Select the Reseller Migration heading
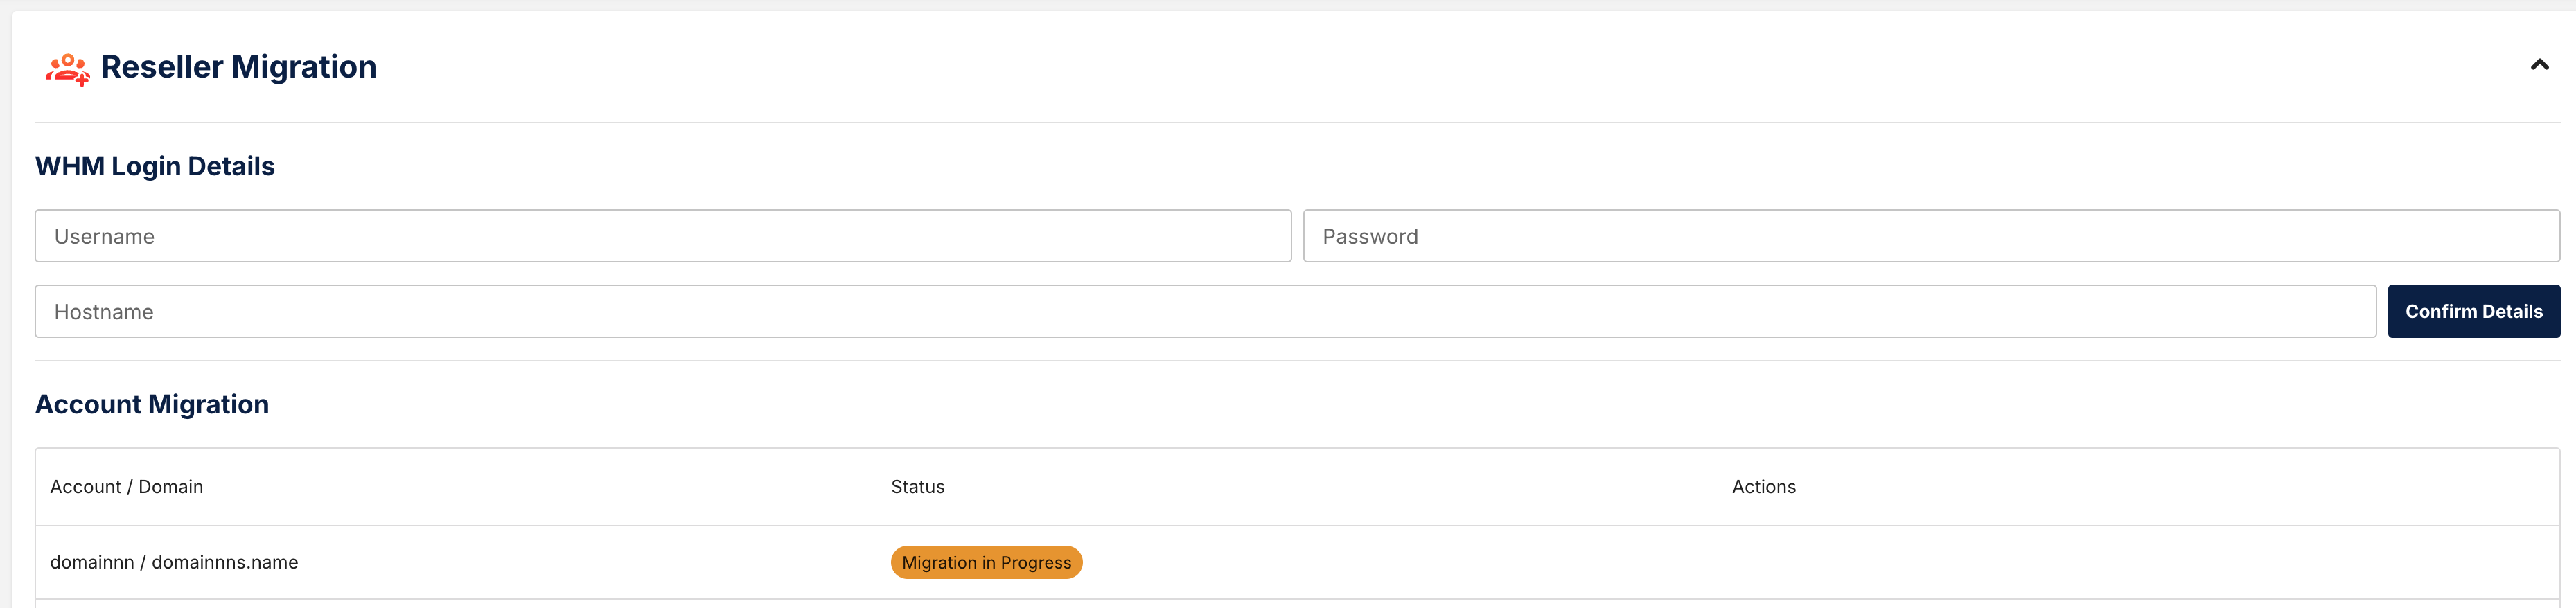 tap(239, 67)
